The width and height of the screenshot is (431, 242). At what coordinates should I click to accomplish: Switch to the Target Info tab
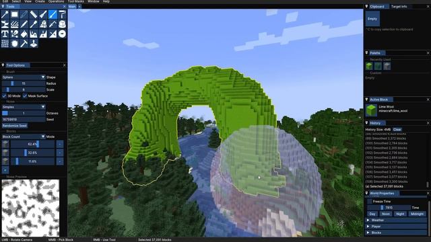pos(399,6)
